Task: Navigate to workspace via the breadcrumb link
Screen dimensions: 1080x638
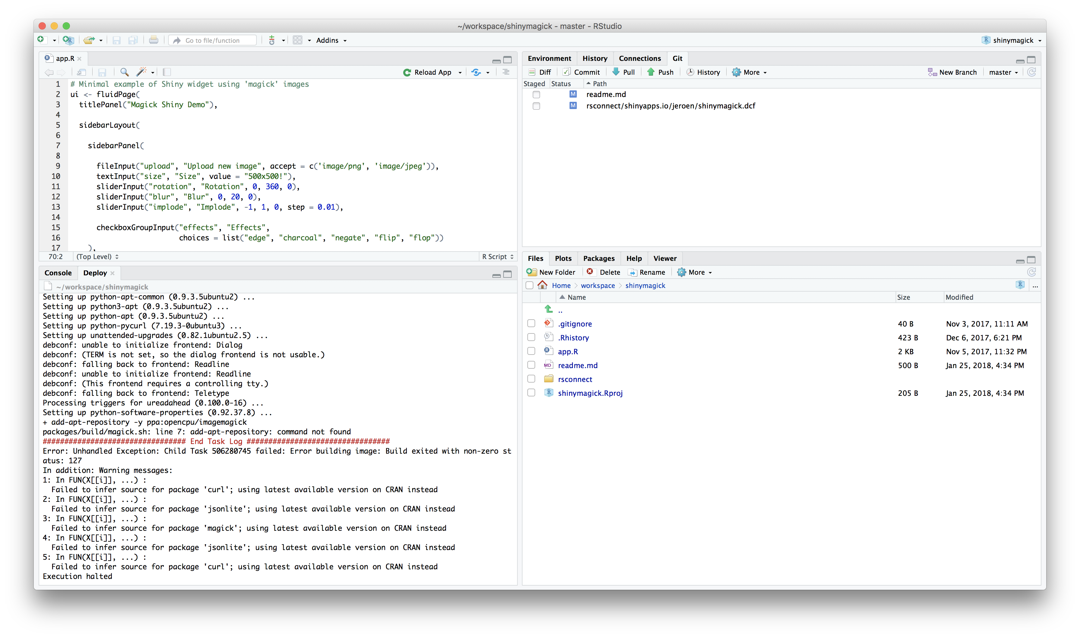Action: [598, 285]
